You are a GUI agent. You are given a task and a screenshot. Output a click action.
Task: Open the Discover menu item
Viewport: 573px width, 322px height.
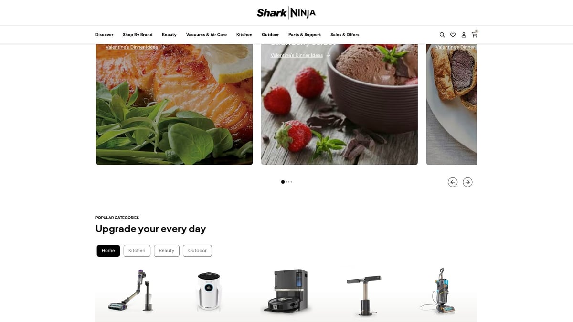click(104, 35)
